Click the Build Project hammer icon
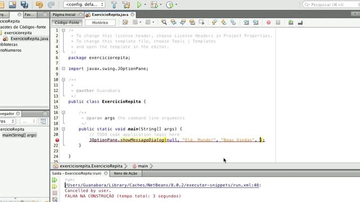Viewport: 360px width, 202px height. 114,4
